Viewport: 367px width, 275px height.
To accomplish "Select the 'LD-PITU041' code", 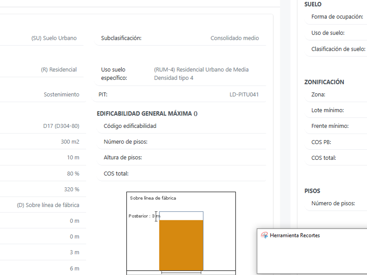I will tap(244, 94).
